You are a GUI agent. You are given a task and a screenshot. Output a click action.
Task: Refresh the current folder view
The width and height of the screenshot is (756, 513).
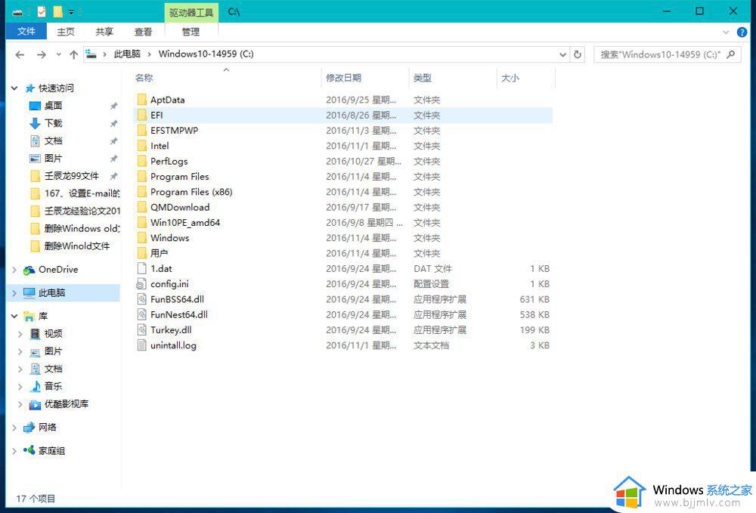[578, 54]
